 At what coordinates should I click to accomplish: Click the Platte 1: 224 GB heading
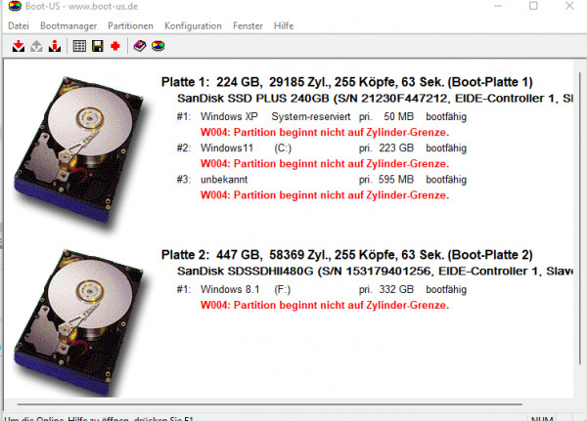tap(346, 82)
